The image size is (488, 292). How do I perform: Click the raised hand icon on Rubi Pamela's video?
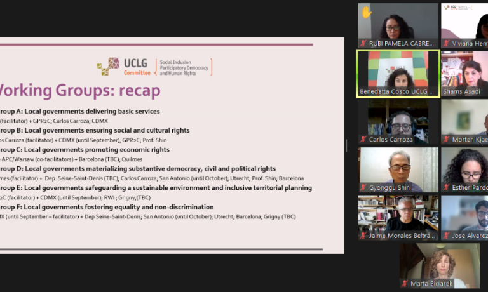367,11
